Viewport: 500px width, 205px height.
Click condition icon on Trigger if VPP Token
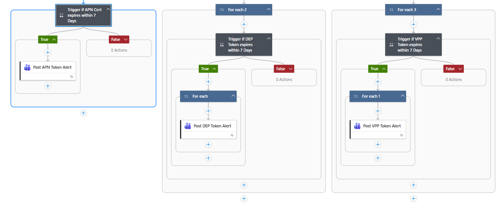[391, 45]
